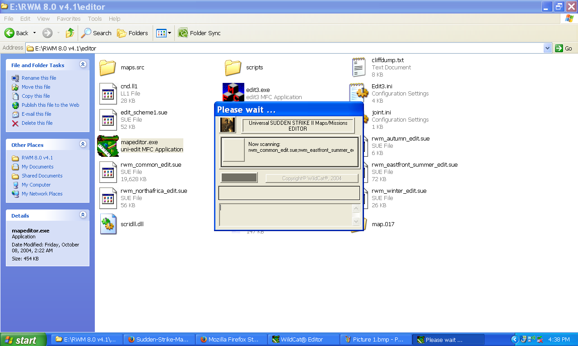Click Copy this file link

click(36, 96)
